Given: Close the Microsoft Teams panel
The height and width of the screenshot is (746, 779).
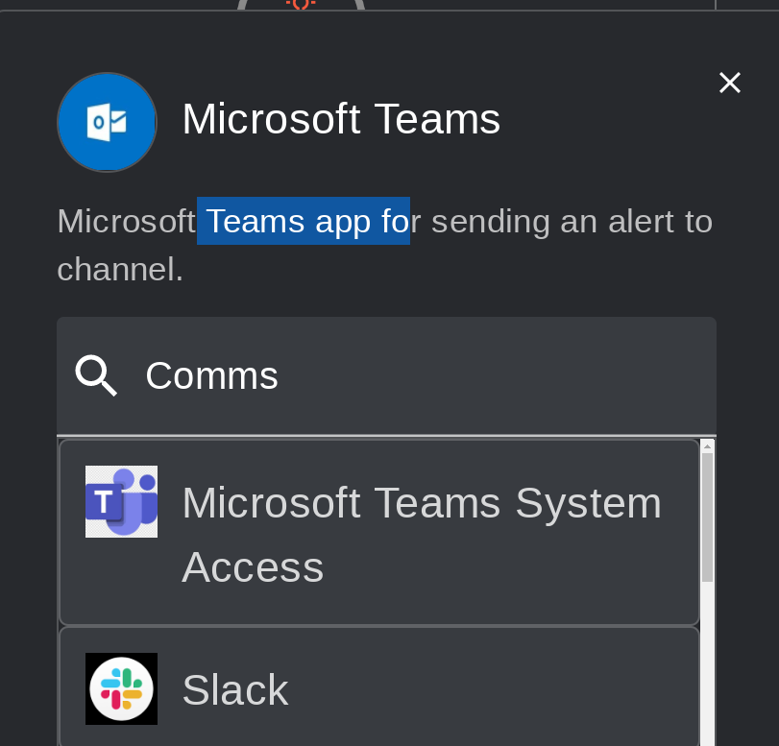Looking at the screenshot, I should [730, 83].
